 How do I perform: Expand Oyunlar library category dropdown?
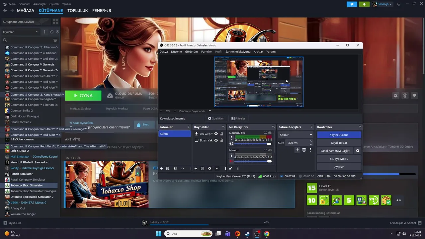click(21, 32)
